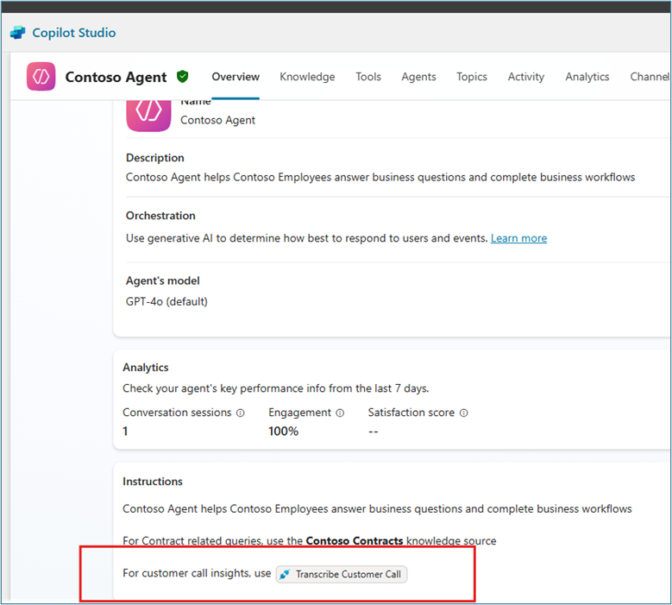The width and height of the screenshot is (672, 605).
Task: Click the info icon beside Conversation sessions
Action: pyautogui.click(x=241, y=413)
